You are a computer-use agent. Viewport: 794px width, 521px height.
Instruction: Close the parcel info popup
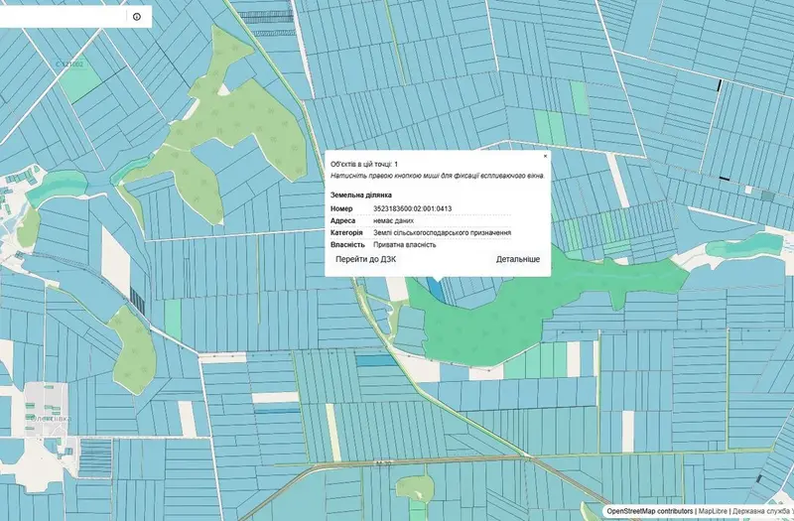coord(545,156)
